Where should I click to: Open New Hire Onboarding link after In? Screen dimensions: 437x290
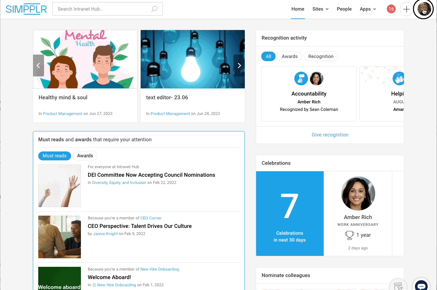(116, 285)
